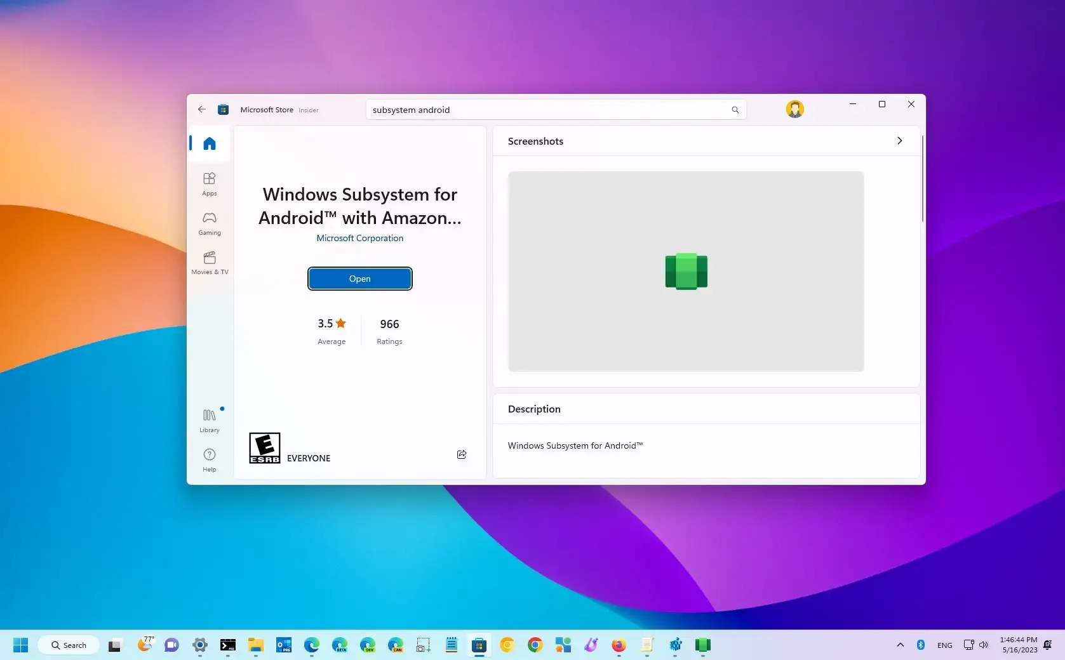Select the Movies & TV sidebar icon
Screen dimensions: 1065x660
coord(210,263)
